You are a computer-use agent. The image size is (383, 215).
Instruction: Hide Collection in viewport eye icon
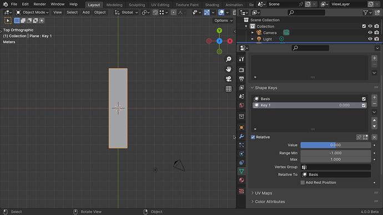[x=370, y=26]
